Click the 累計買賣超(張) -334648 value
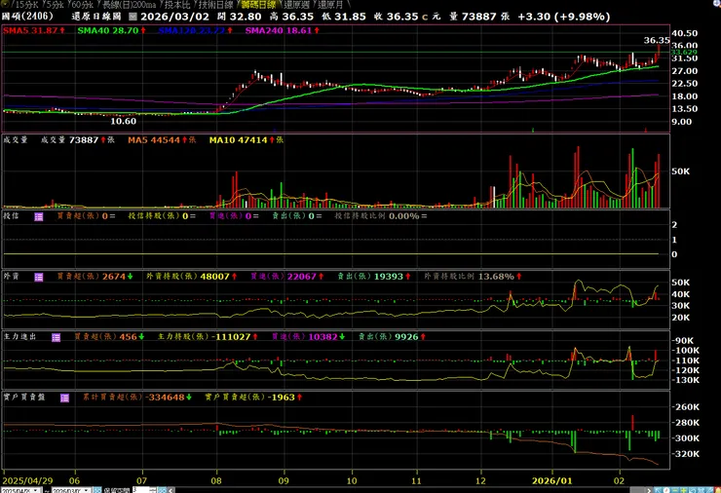721x493 pixels. (x=165, y=398)
